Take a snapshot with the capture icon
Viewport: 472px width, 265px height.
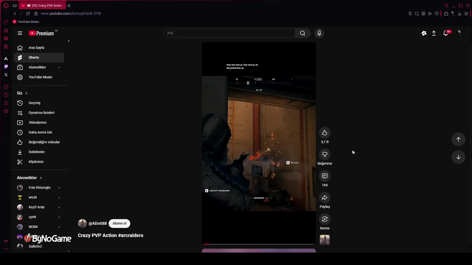pyautogui.click(x=417, y=14)
